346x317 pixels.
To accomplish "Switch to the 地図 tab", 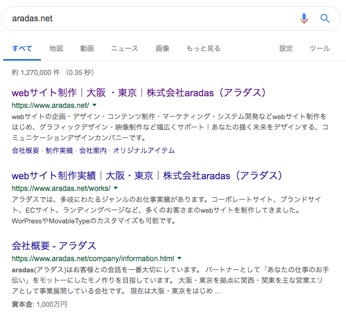I will 56,48.
